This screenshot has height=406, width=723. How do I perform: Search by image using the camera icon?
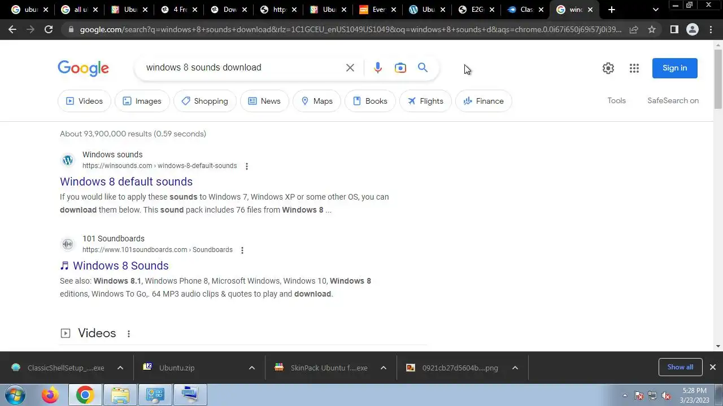click(x=400, y=68)
